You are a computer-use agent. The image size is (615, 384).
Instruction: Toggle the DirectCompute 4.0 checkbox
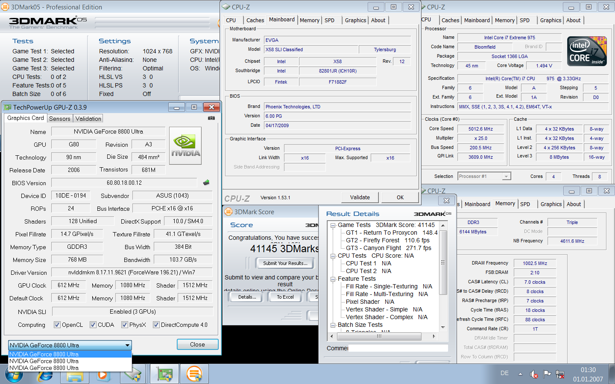(x=156, y=325)
